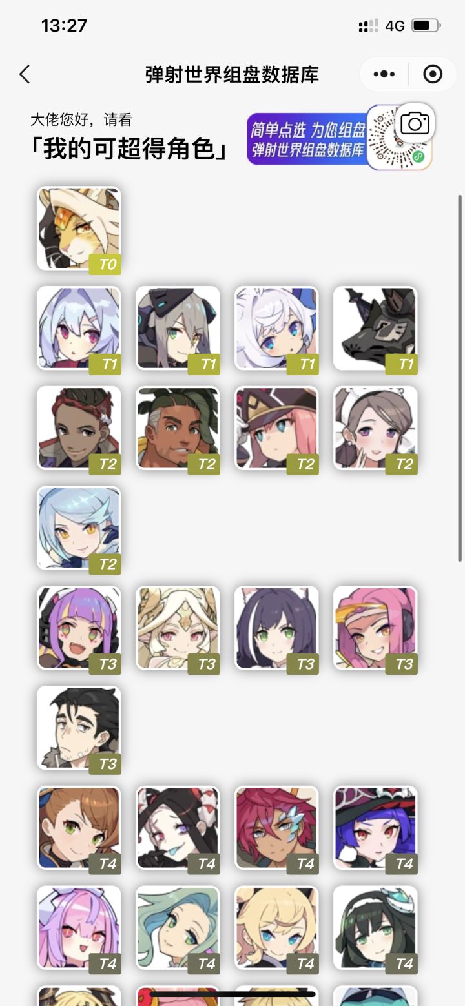This screenshot has width=465, height=1006.
Task: Select T2 light-blue haired character
Action: point(79,528)
